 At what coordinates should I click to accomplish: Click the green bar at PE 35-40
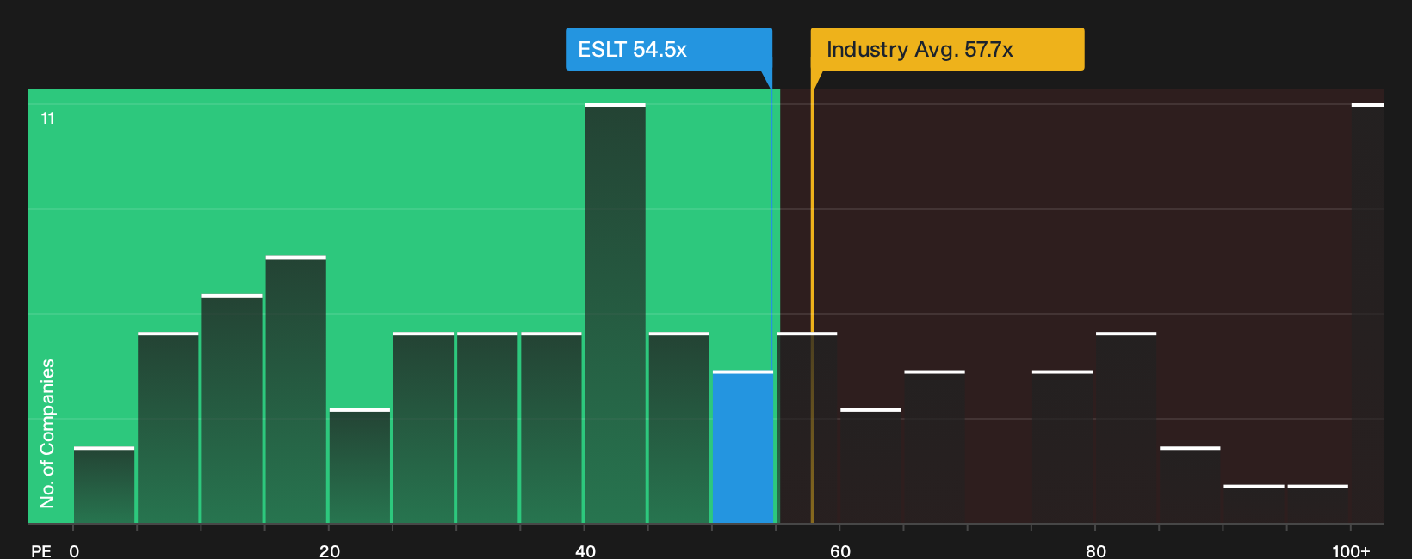[x=552, y=427]
